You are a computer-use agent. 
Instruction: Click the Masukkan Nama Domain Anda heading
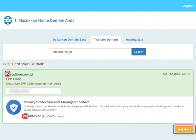pyautogui.click(x=44, y=21)
